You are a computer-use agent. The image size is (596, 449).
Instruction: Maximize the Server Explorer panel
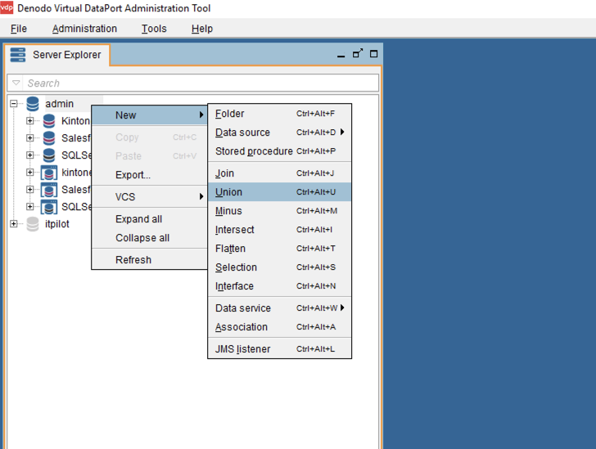(x=373, y=54)
